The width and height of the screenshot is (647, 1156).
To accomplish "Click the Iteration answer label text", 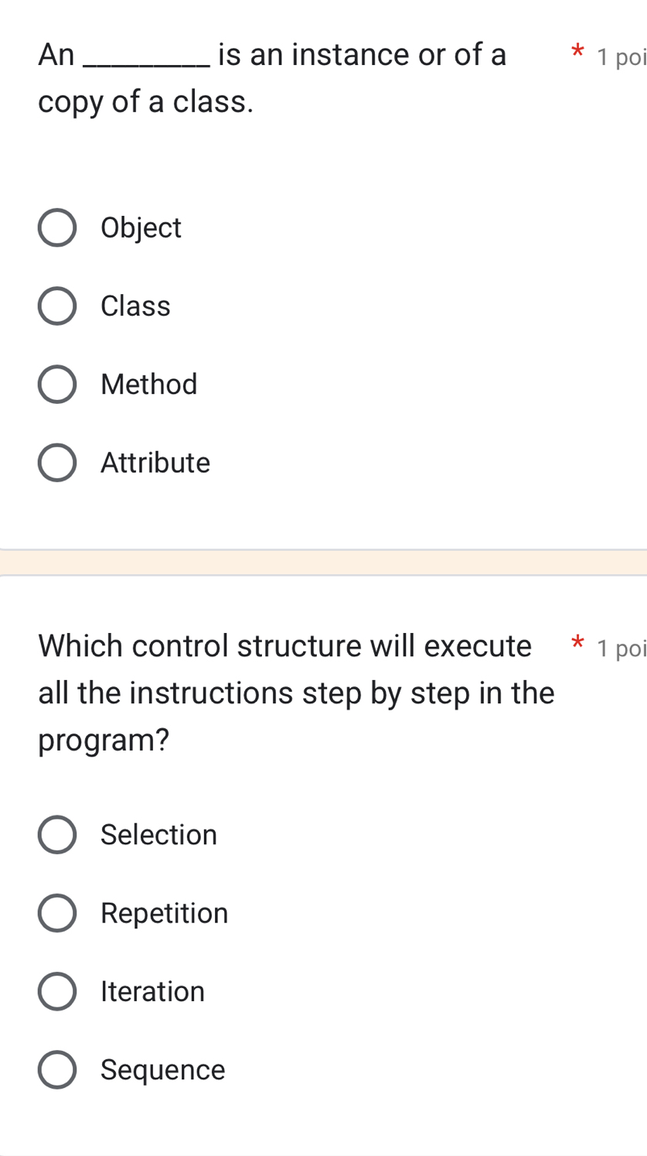I will pyautogui.click(x=152, y=991).
